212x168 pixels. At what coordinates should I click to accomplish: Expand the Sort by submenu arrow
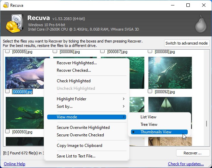123,106
